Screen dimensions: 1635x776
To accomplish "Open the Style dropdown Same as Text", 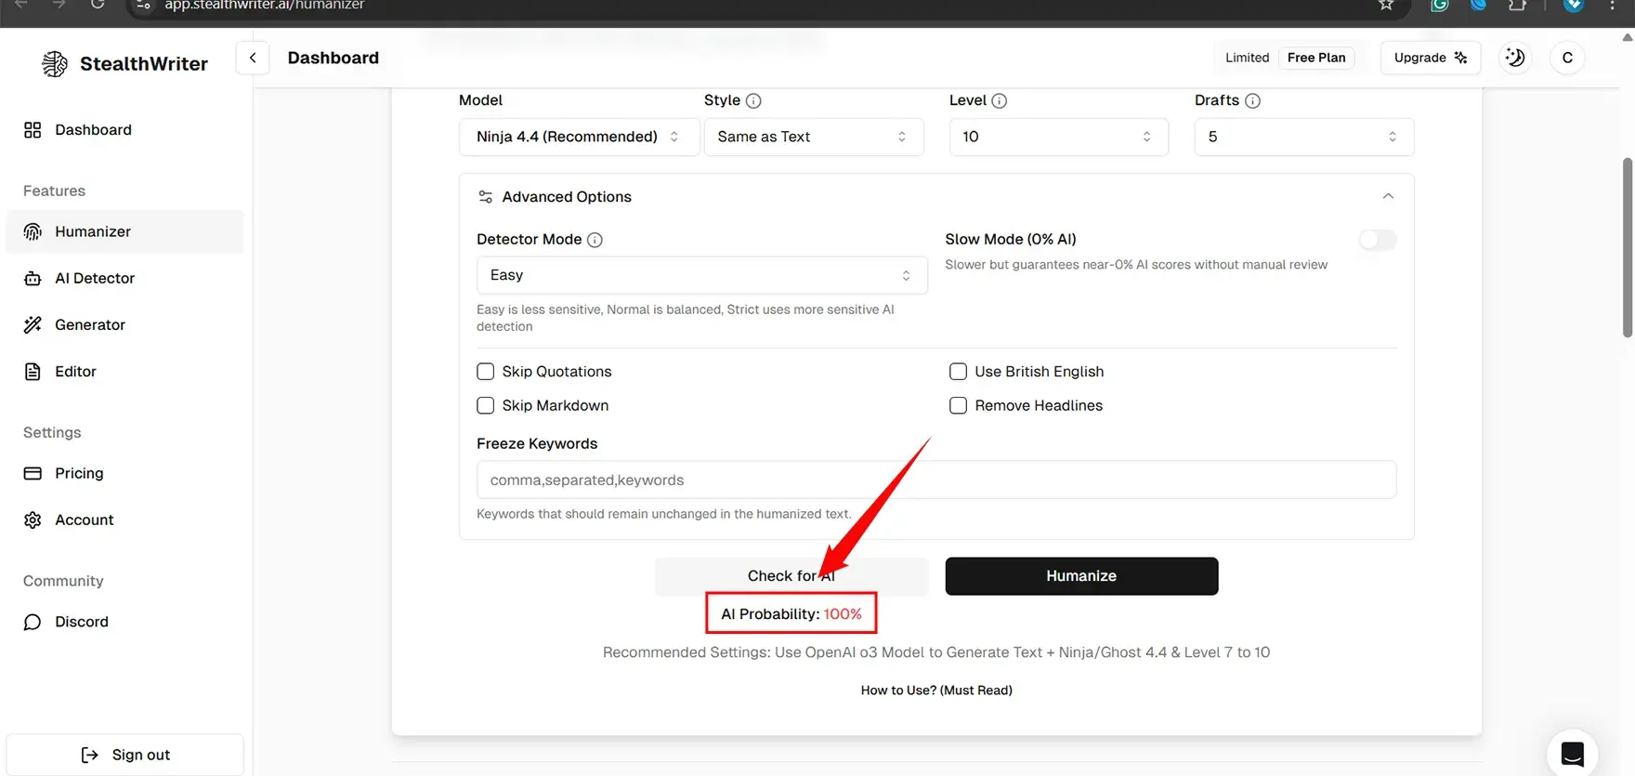I will [x=814, y=137].
